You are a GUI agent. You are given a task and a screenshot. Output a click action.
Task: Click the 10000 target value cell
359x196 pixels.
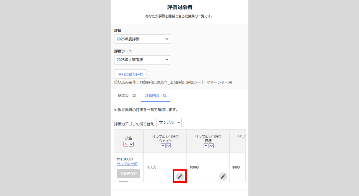click(194, 167)
